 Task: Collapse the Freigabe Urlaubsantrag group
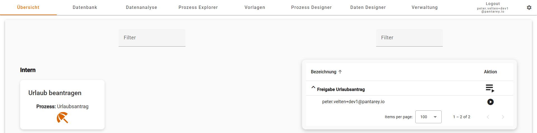(313, 88)
